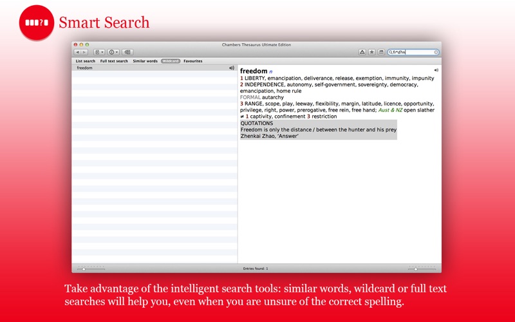This screenshot has width=515, height=322.
Task: Click the 'emancipation' synonym in sense 1
Action: click(284, 78)
